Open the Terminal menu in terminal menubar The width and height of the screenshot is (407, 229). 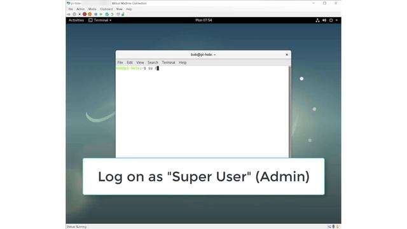pos(169,62)
